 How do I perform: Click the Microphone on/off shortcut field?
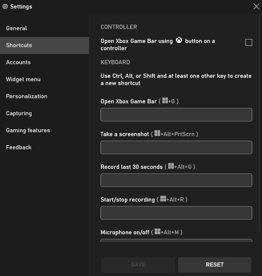pyautogui.click(x=176, y=240)
